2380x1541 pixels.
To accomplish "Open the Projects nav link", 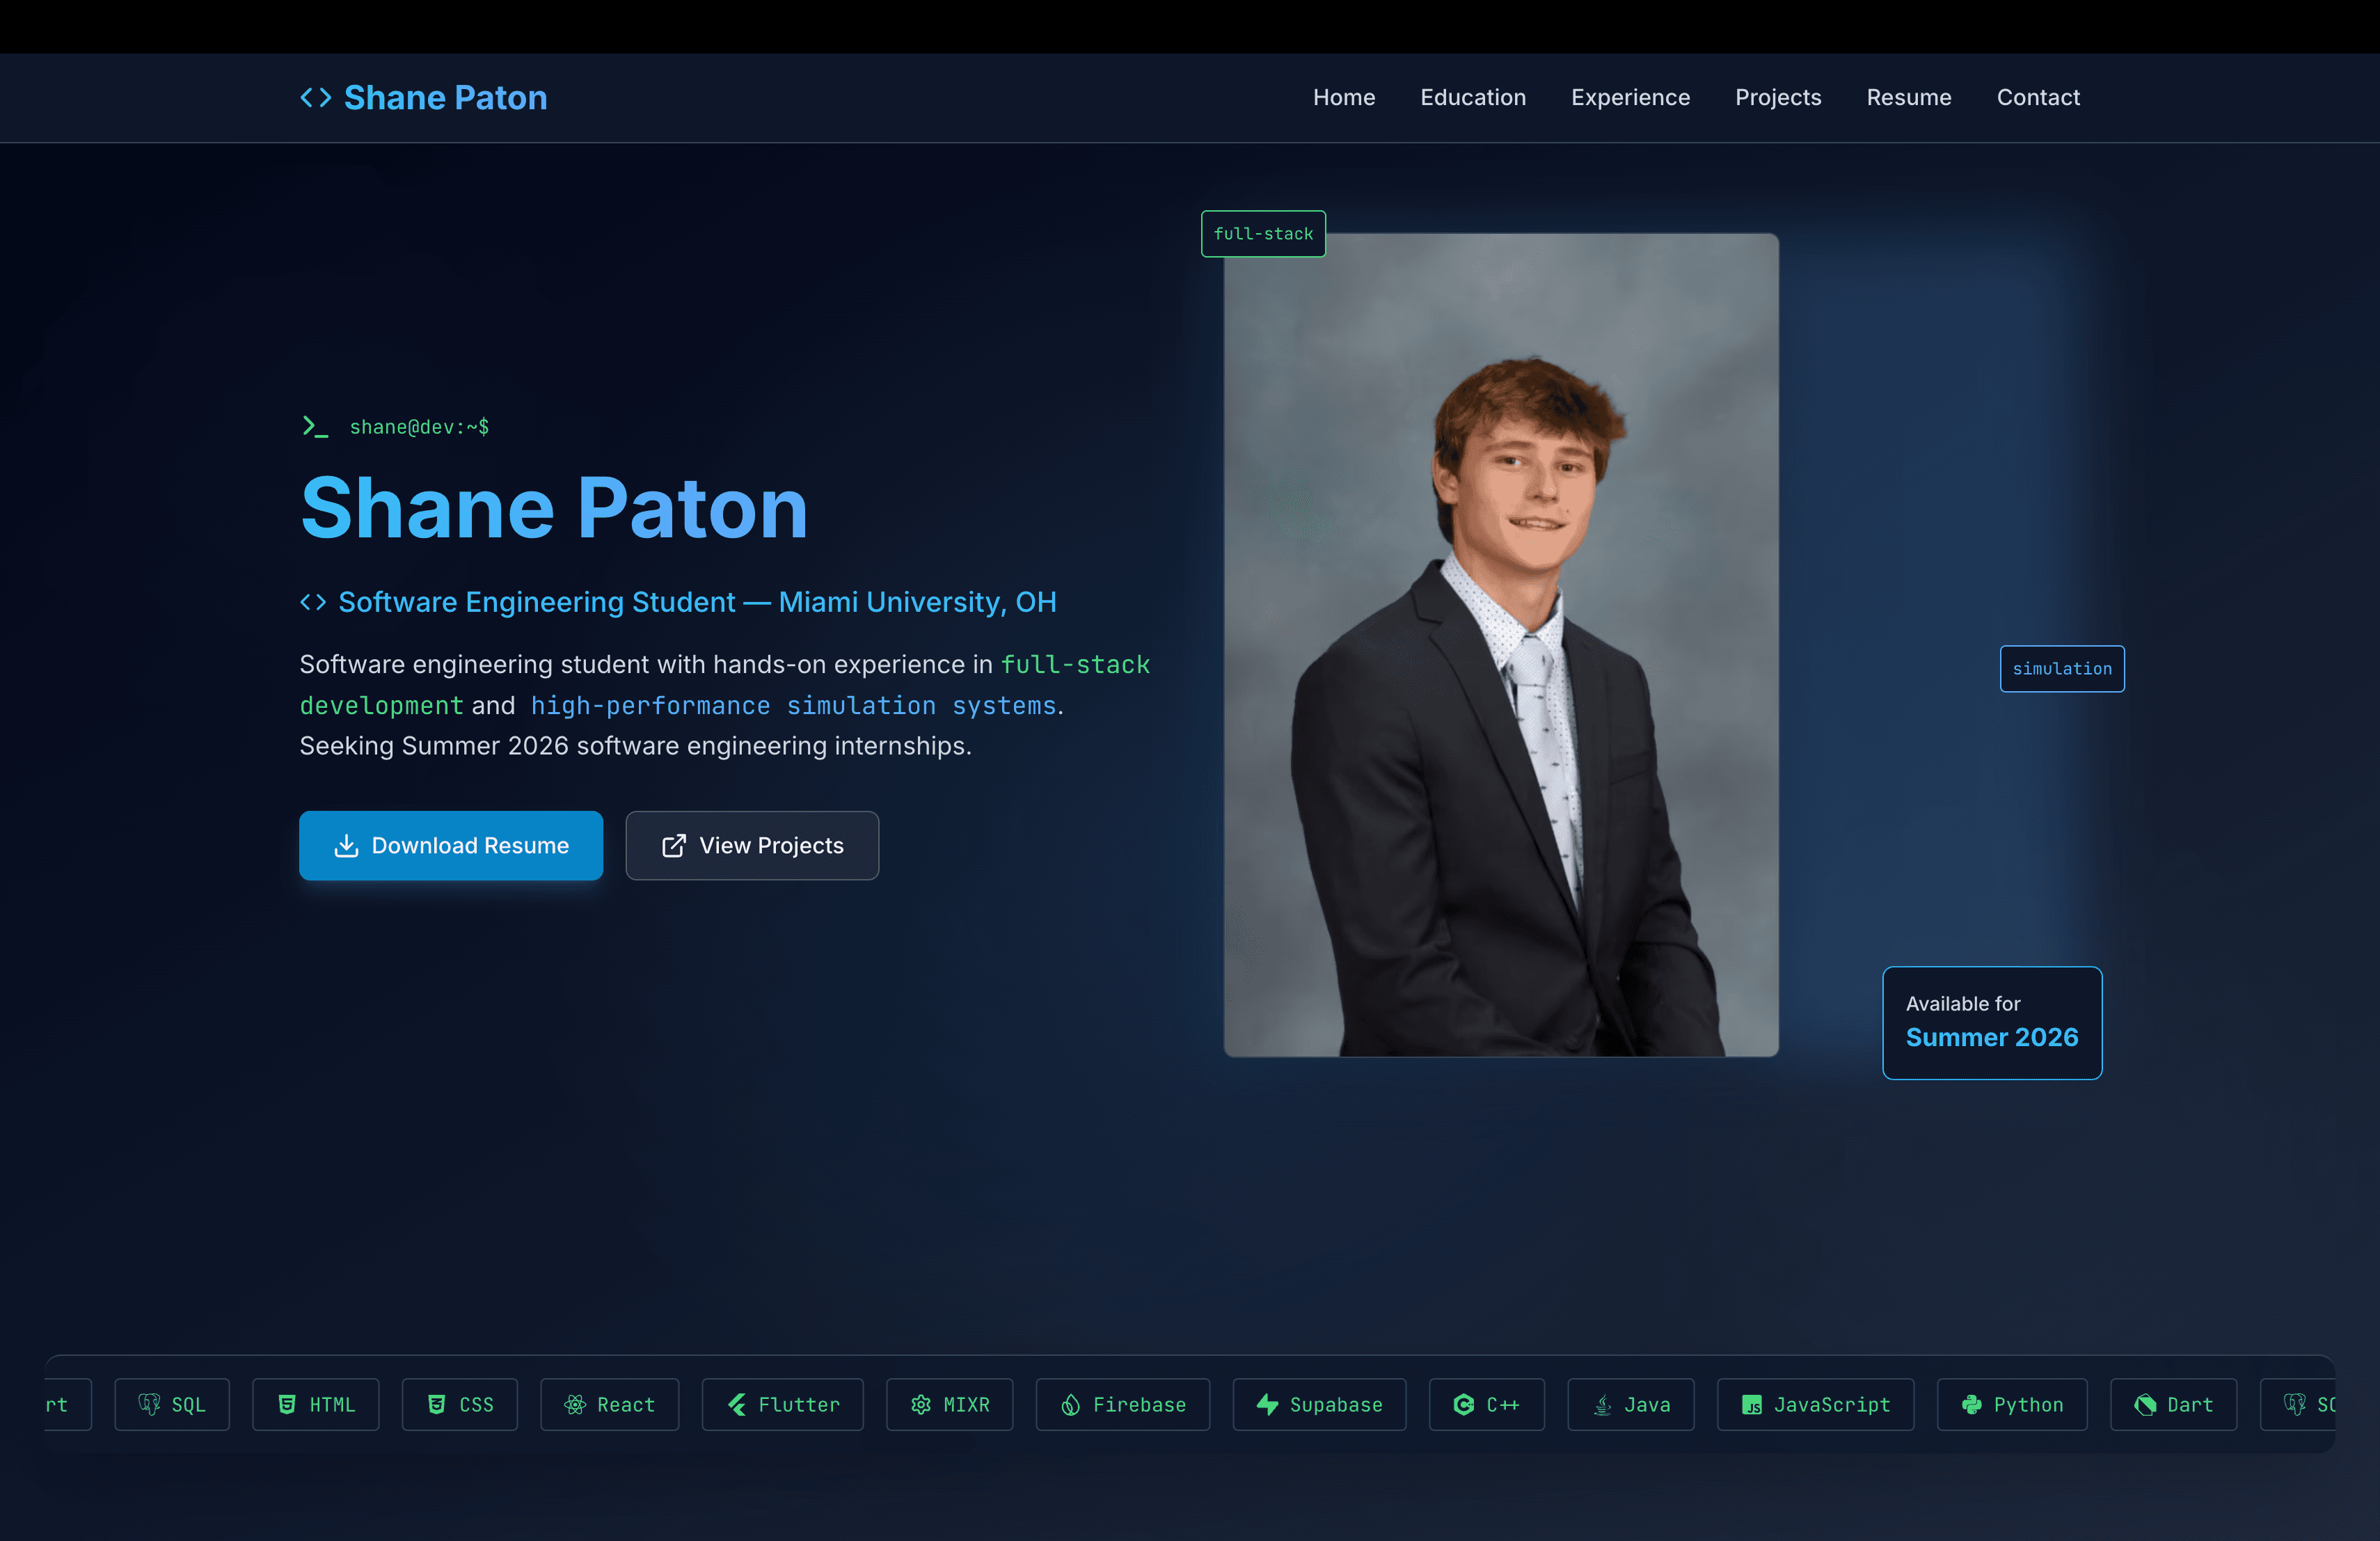I will (x=1777, y=97).
